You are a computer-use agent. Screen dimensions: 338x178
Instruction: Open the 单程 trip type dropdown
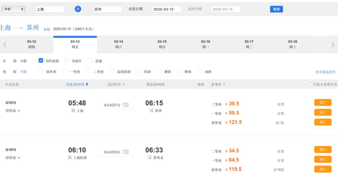[13, 9]
